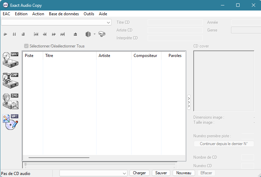Viewport: 261px width, 177px height.
Task: Close the Exact Audio Copy window
Action: point(253,5)
